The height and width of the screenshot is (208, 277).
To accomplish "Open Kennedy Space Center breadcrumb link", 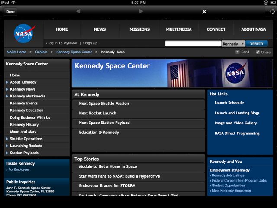I will click(74, 52).
